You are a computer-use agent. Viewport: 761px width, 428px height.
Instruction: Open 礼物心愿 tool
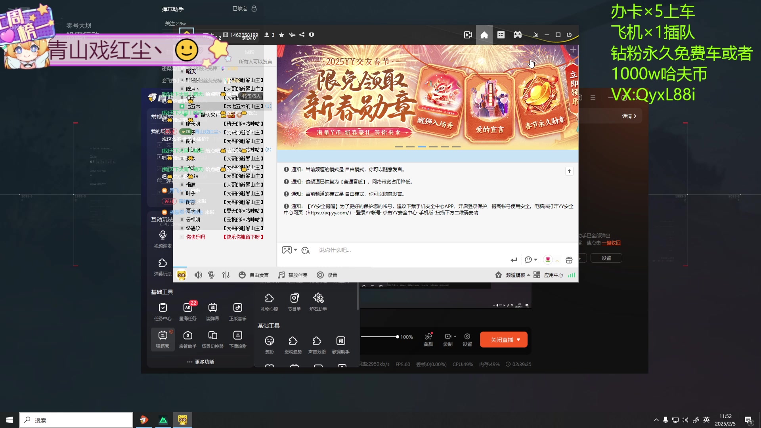pyautogui.click(x=269, y=302)
